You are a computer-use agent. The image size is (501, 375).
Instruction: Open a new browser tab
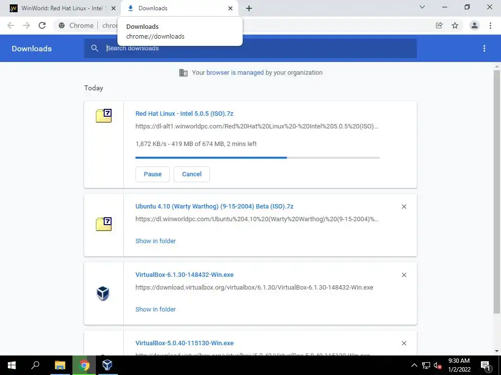click(249, 8)
